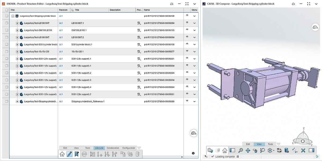Open menu chevron for S351(cylinder block).1 row
This screenshot has width=322, height=161.
coord(195,45)
